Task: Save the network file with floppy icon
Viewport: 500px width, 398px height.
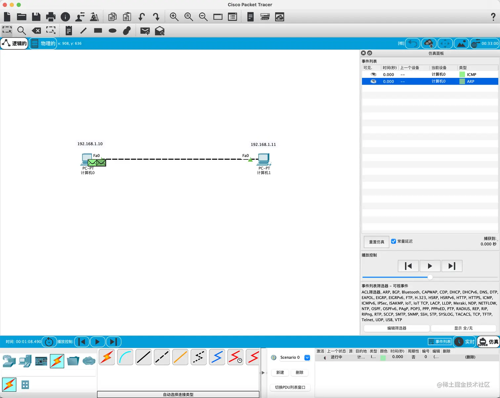Action: point(36,17)
